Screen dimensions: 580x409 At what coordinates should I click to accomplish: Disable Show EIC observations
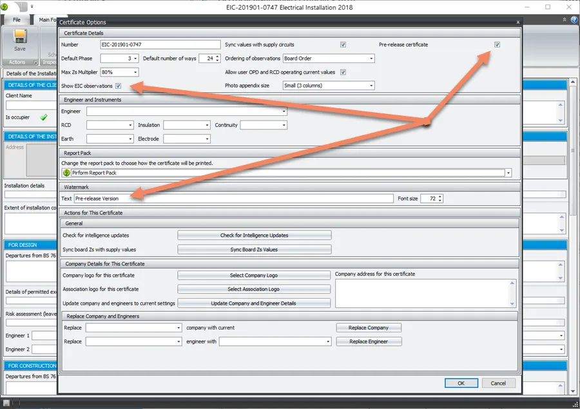point(117,86)
